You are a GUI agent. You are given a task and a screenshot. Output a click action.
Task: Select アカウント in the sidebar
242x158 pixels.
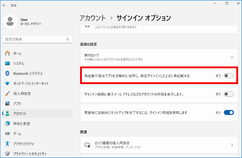click(x=37, y=113)
